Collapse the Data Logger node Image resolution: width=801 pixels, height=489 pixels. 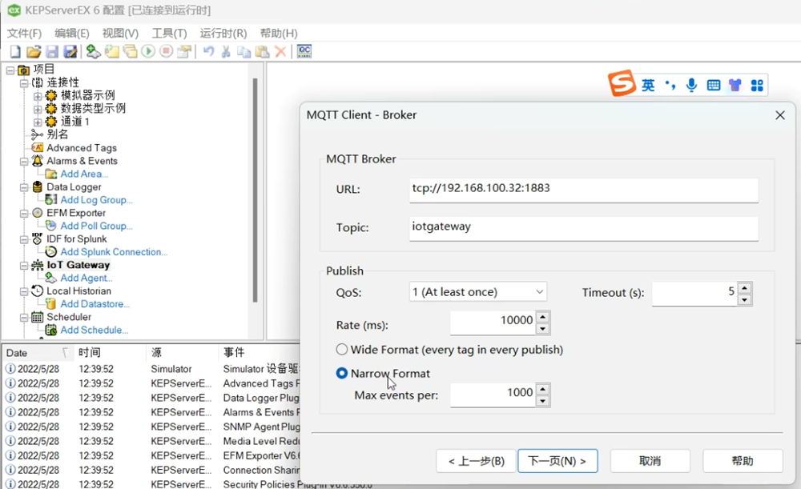point(24,187)
